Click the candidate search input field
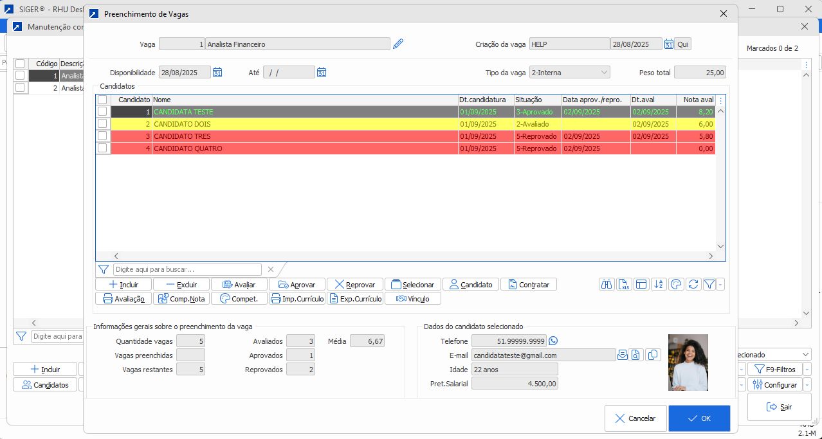The width and height of the screenshot is (822, 439). [187, 269]
